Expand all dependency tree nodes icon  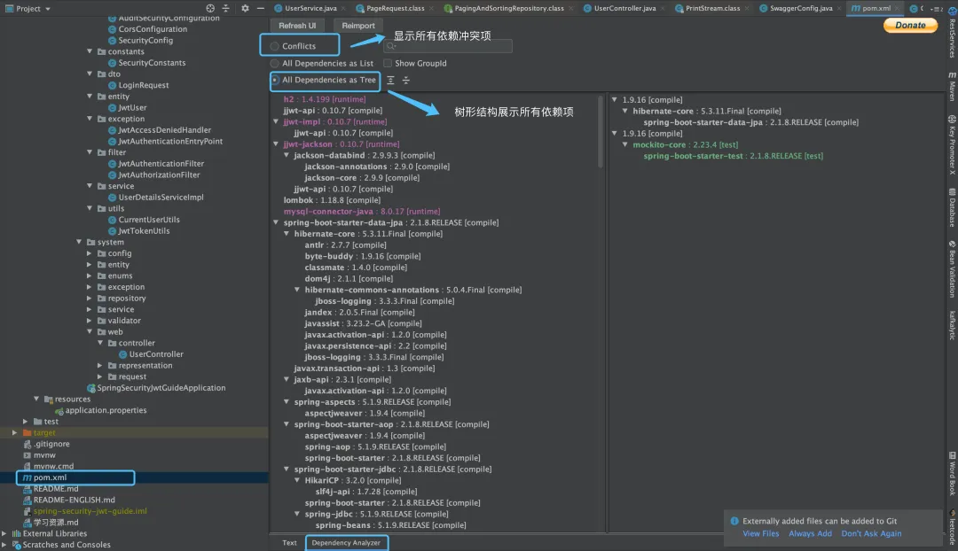390,81
